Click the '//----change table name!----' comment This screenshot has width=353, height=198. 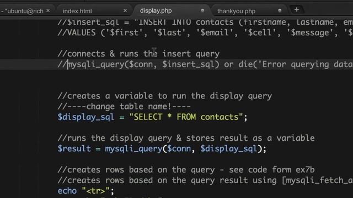tap(124, 106)
